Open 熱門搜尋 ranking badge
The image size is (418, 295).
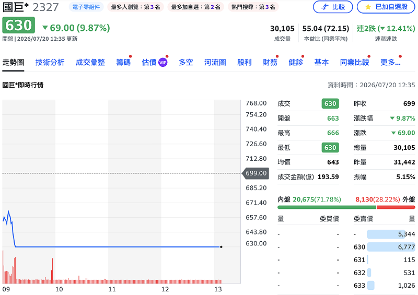[x=253, y=7]
